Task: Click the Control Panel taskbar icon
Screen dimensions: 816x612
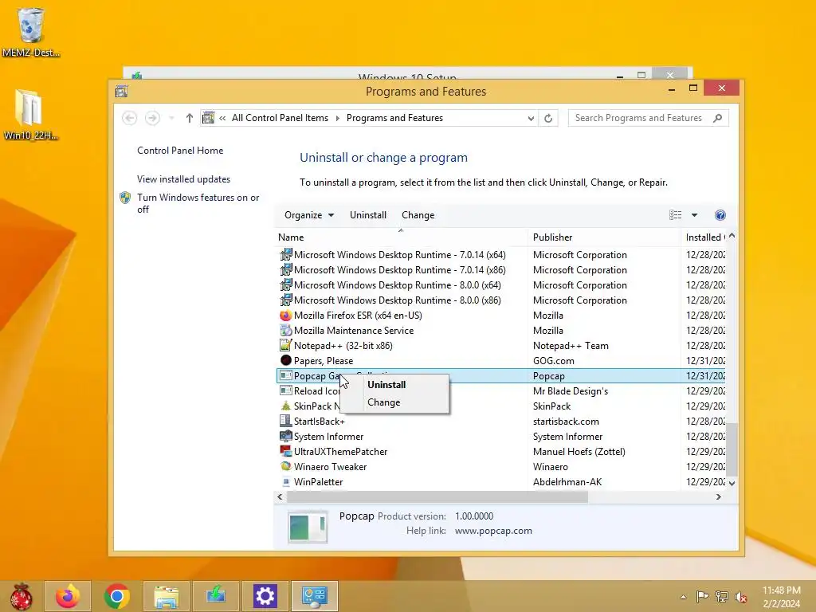Action: click(314, 596)
